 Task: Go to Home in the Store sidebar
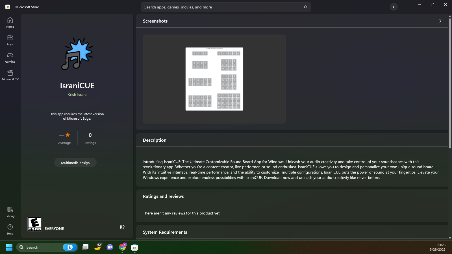[x=10, y=23]
